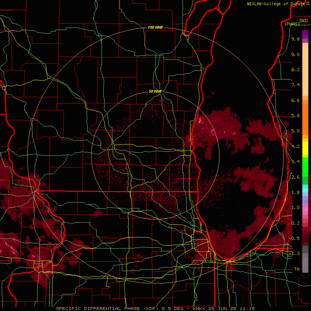
Task: Click the 50 NMI range ring label
Action: click(x=155, y=91)
